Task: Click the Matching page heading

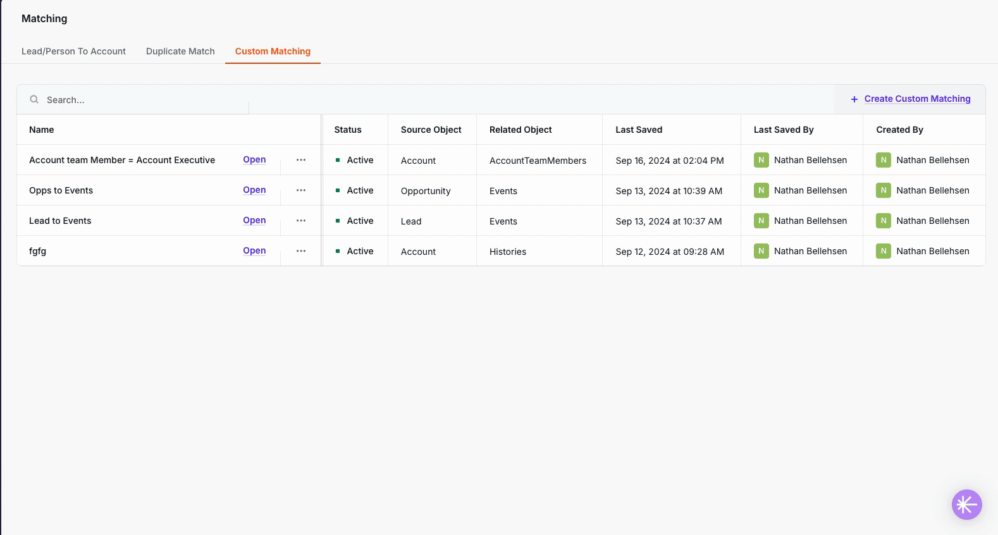Action: [x=44, y=18]
